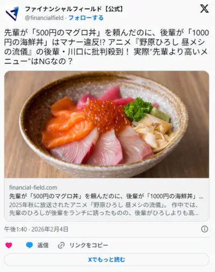Click the salmon roe in the bowl photo
This screenshot has width=215, height=272.
point(106,114)
